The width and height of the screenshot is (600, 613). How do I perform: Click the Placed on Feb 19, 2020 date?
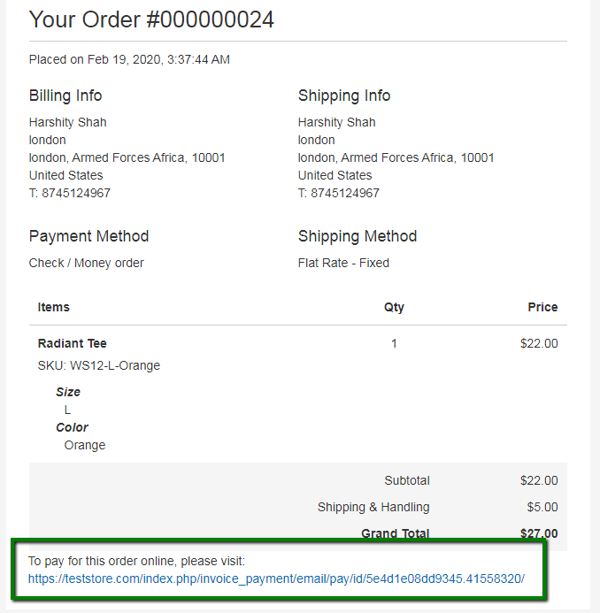click(129, 59)
